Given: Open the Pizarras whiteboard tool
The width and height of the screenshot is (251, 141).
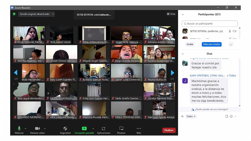Looking at the screenshot, I should [x=121, y=129].
